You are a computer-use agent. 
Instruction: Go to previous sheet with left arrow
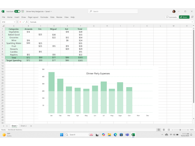[x=4, y=126]
